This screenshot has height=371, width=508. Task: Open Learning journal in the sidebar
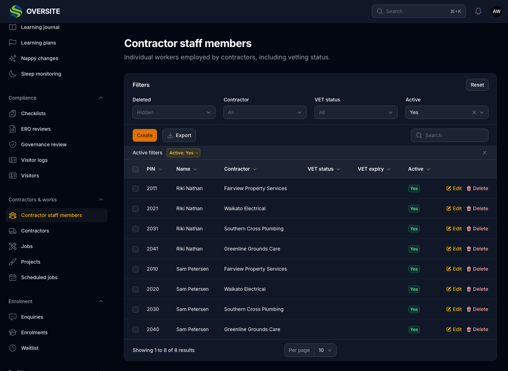[56, 27]
